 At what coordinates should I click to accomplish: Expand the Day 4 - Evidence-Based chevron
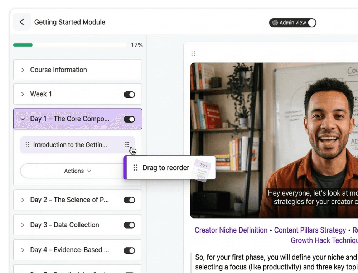point(23,250)
